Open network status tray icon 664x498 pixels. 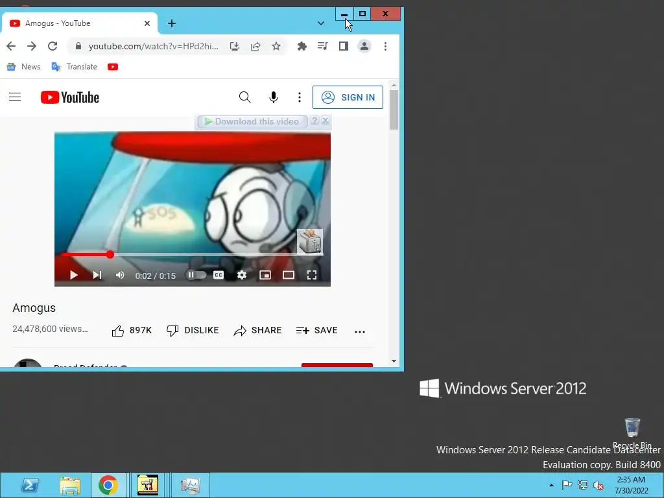click(583, 485)
